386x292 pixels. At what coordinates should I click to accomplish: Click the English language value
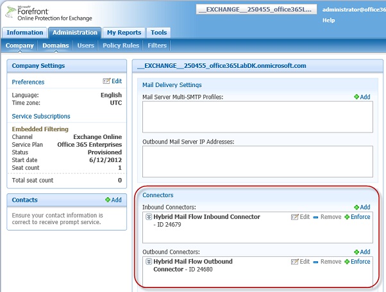[x=111, y=95]
